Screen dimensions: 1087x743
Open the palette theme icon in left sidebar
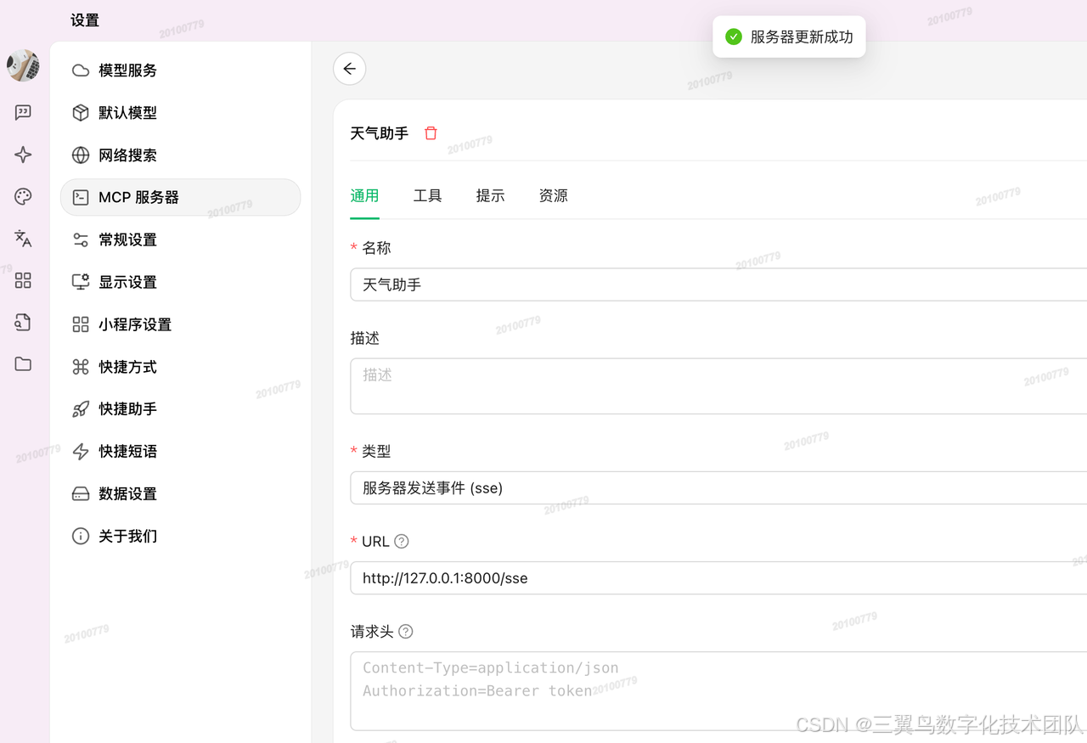pyautogui.click(x=22, y=196)
